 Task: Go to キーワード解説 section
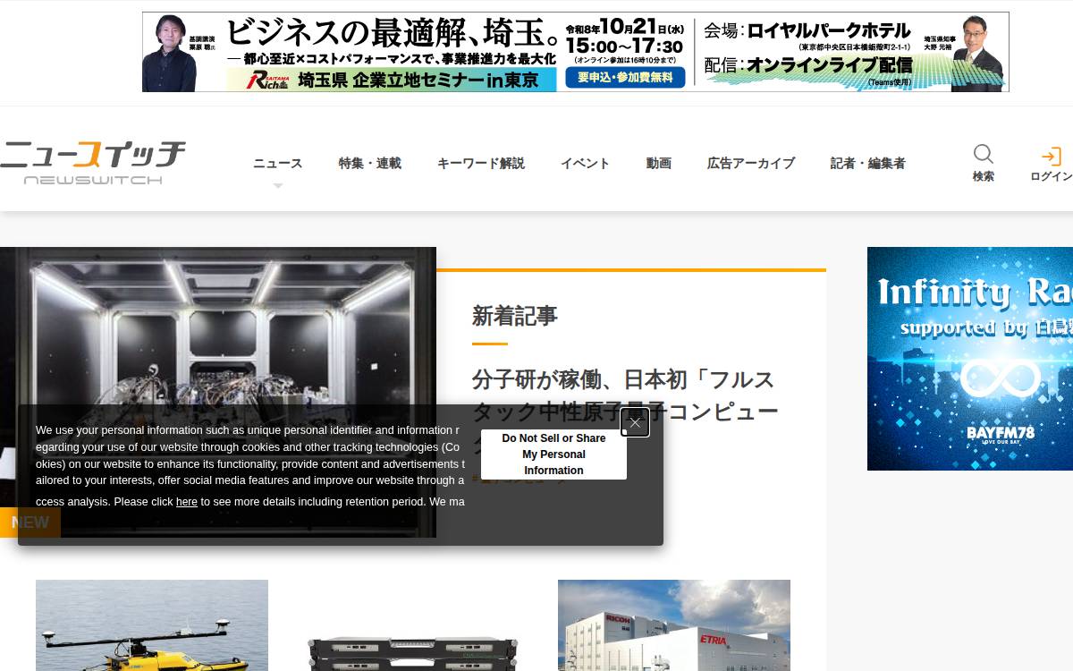(481, 163)
